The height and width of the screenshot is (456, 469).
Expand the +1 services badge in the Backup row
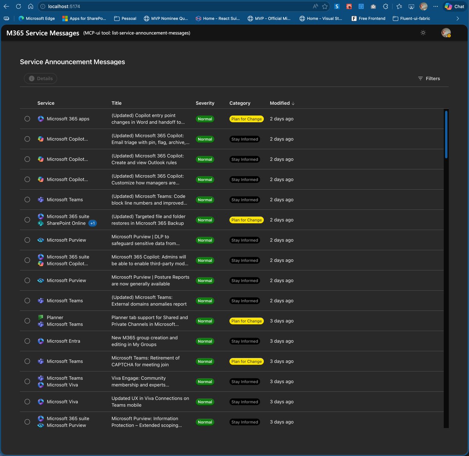[x=93, y=223]
